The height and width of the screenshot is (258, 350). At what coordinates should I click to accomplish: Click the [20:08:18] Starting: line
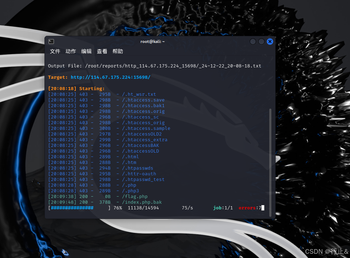pos(76,88)
